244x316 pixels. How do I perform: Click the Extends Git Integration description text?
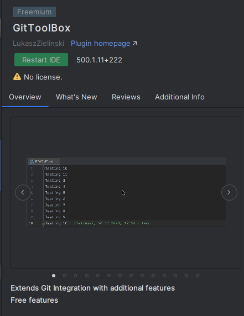click(x=92, y=288)
